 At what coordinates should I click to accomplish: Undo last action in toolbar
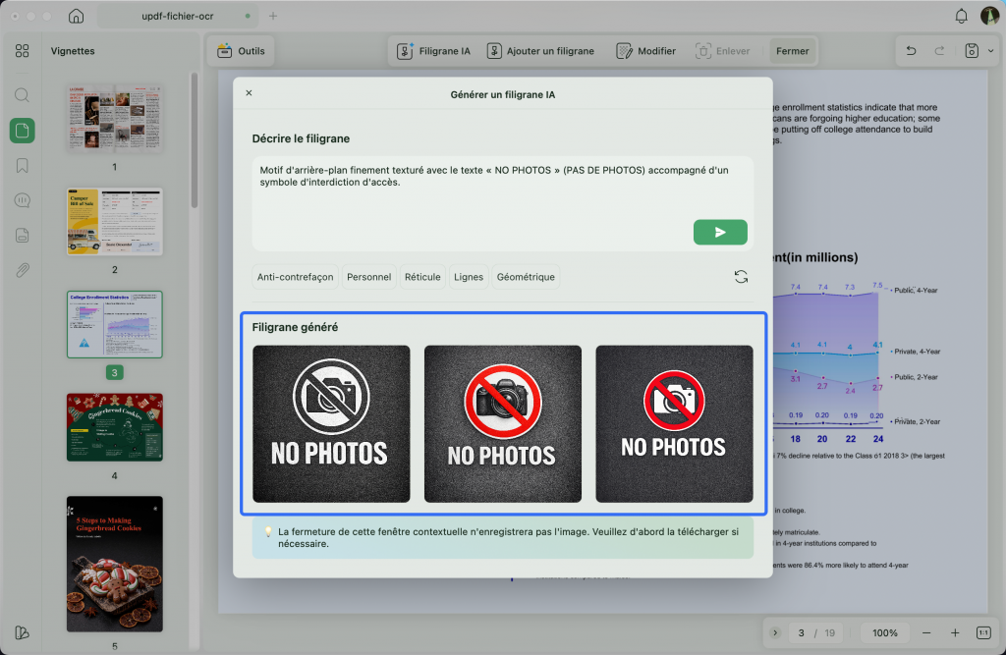click(911, 51)
